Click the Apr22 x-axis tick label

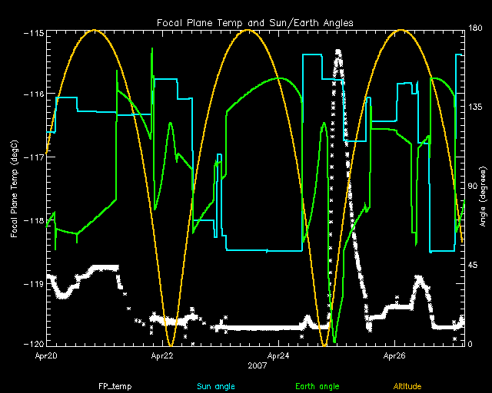click(162, 355)
